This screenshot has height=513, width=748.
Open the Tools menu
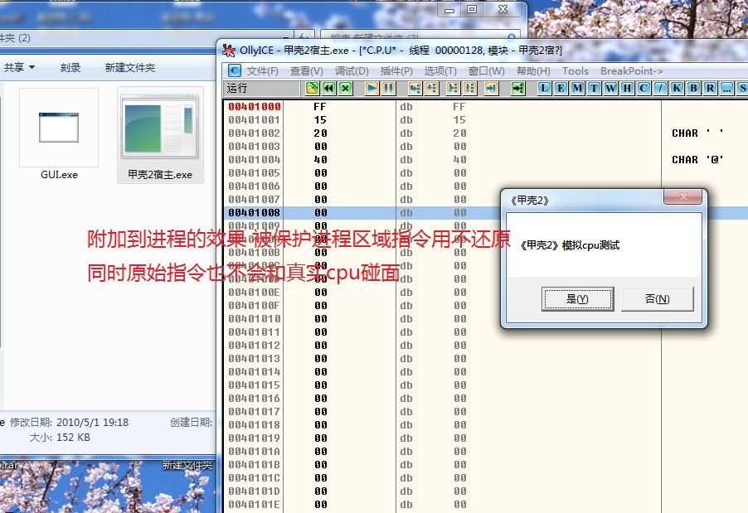(x=575, y=71)
